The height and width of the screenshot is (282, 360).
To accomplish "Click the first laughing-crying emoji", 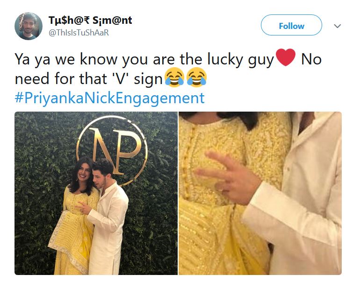I will pyautogui.click(x=174, y=77).
